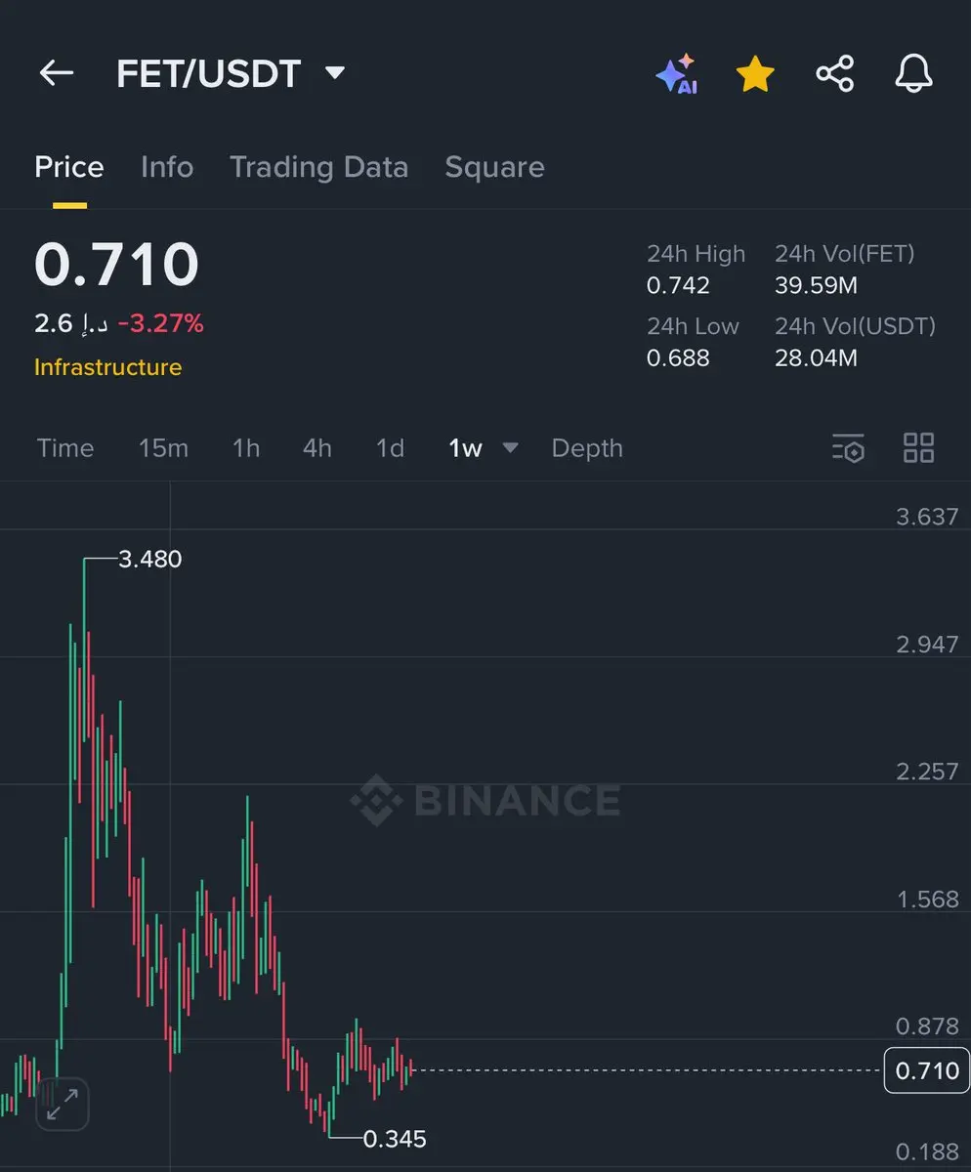Tap the 24h Low value 0.688

678,358
